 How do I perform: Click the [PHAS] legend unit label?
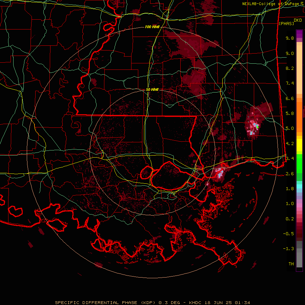[x=286, y=23]
